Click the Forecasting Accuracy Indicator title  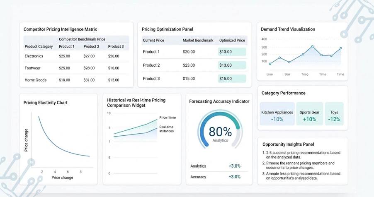point(219,101)
